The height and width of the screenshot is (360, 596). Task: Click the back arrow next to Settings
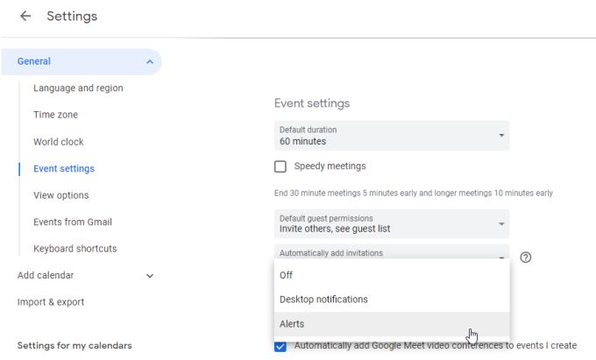coord(25,16)
